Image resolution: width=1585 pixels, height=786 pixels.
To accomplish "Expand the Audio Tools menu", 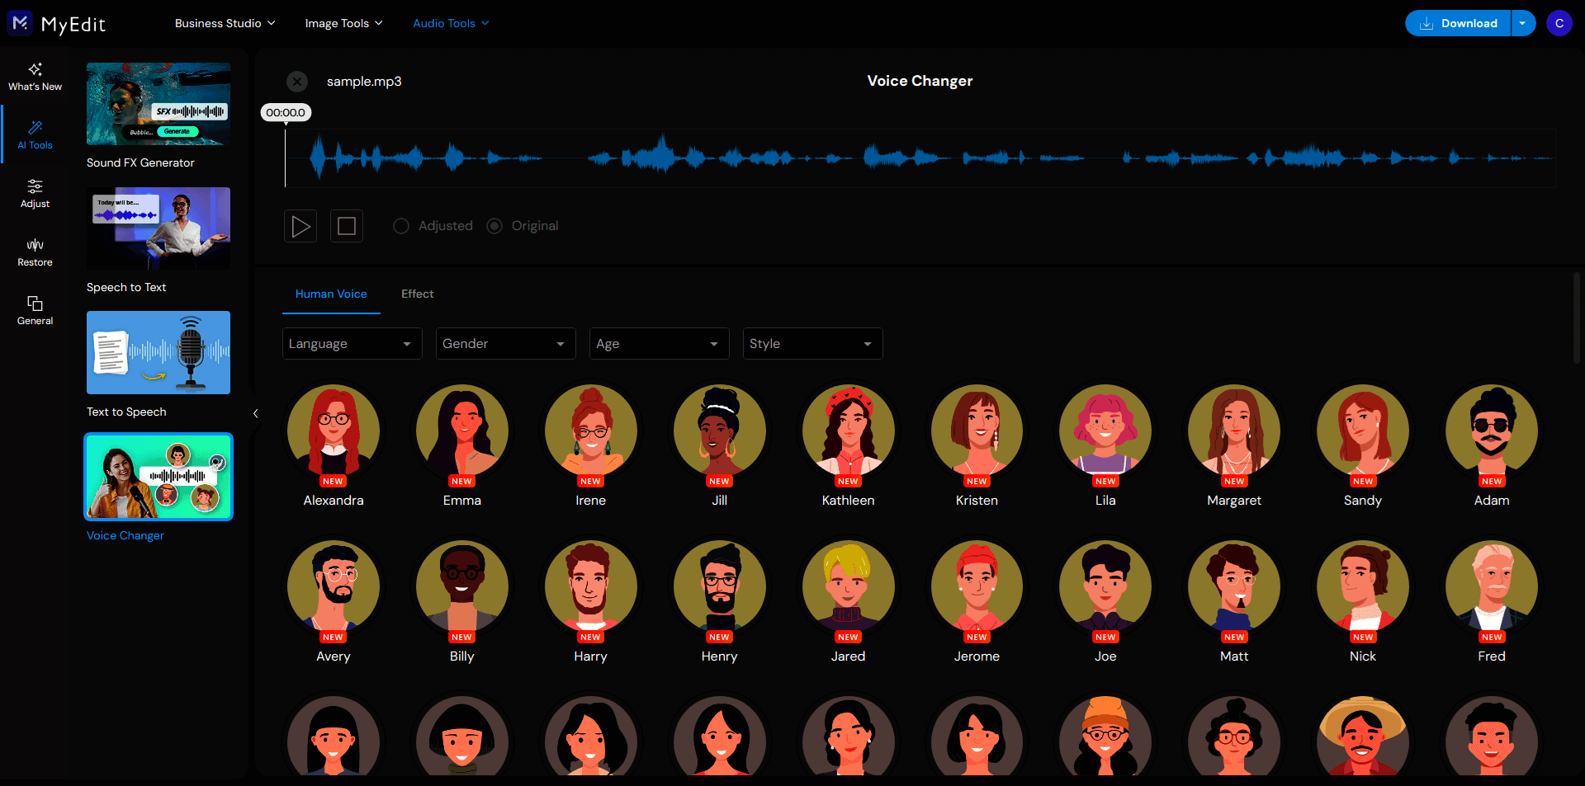I will click(451, 23).
